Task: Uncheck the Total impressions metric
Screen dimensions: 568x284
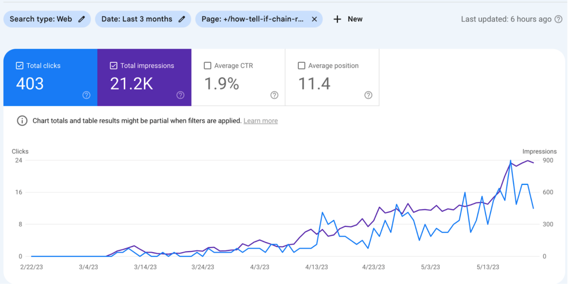Action: [x=113, y=66]
